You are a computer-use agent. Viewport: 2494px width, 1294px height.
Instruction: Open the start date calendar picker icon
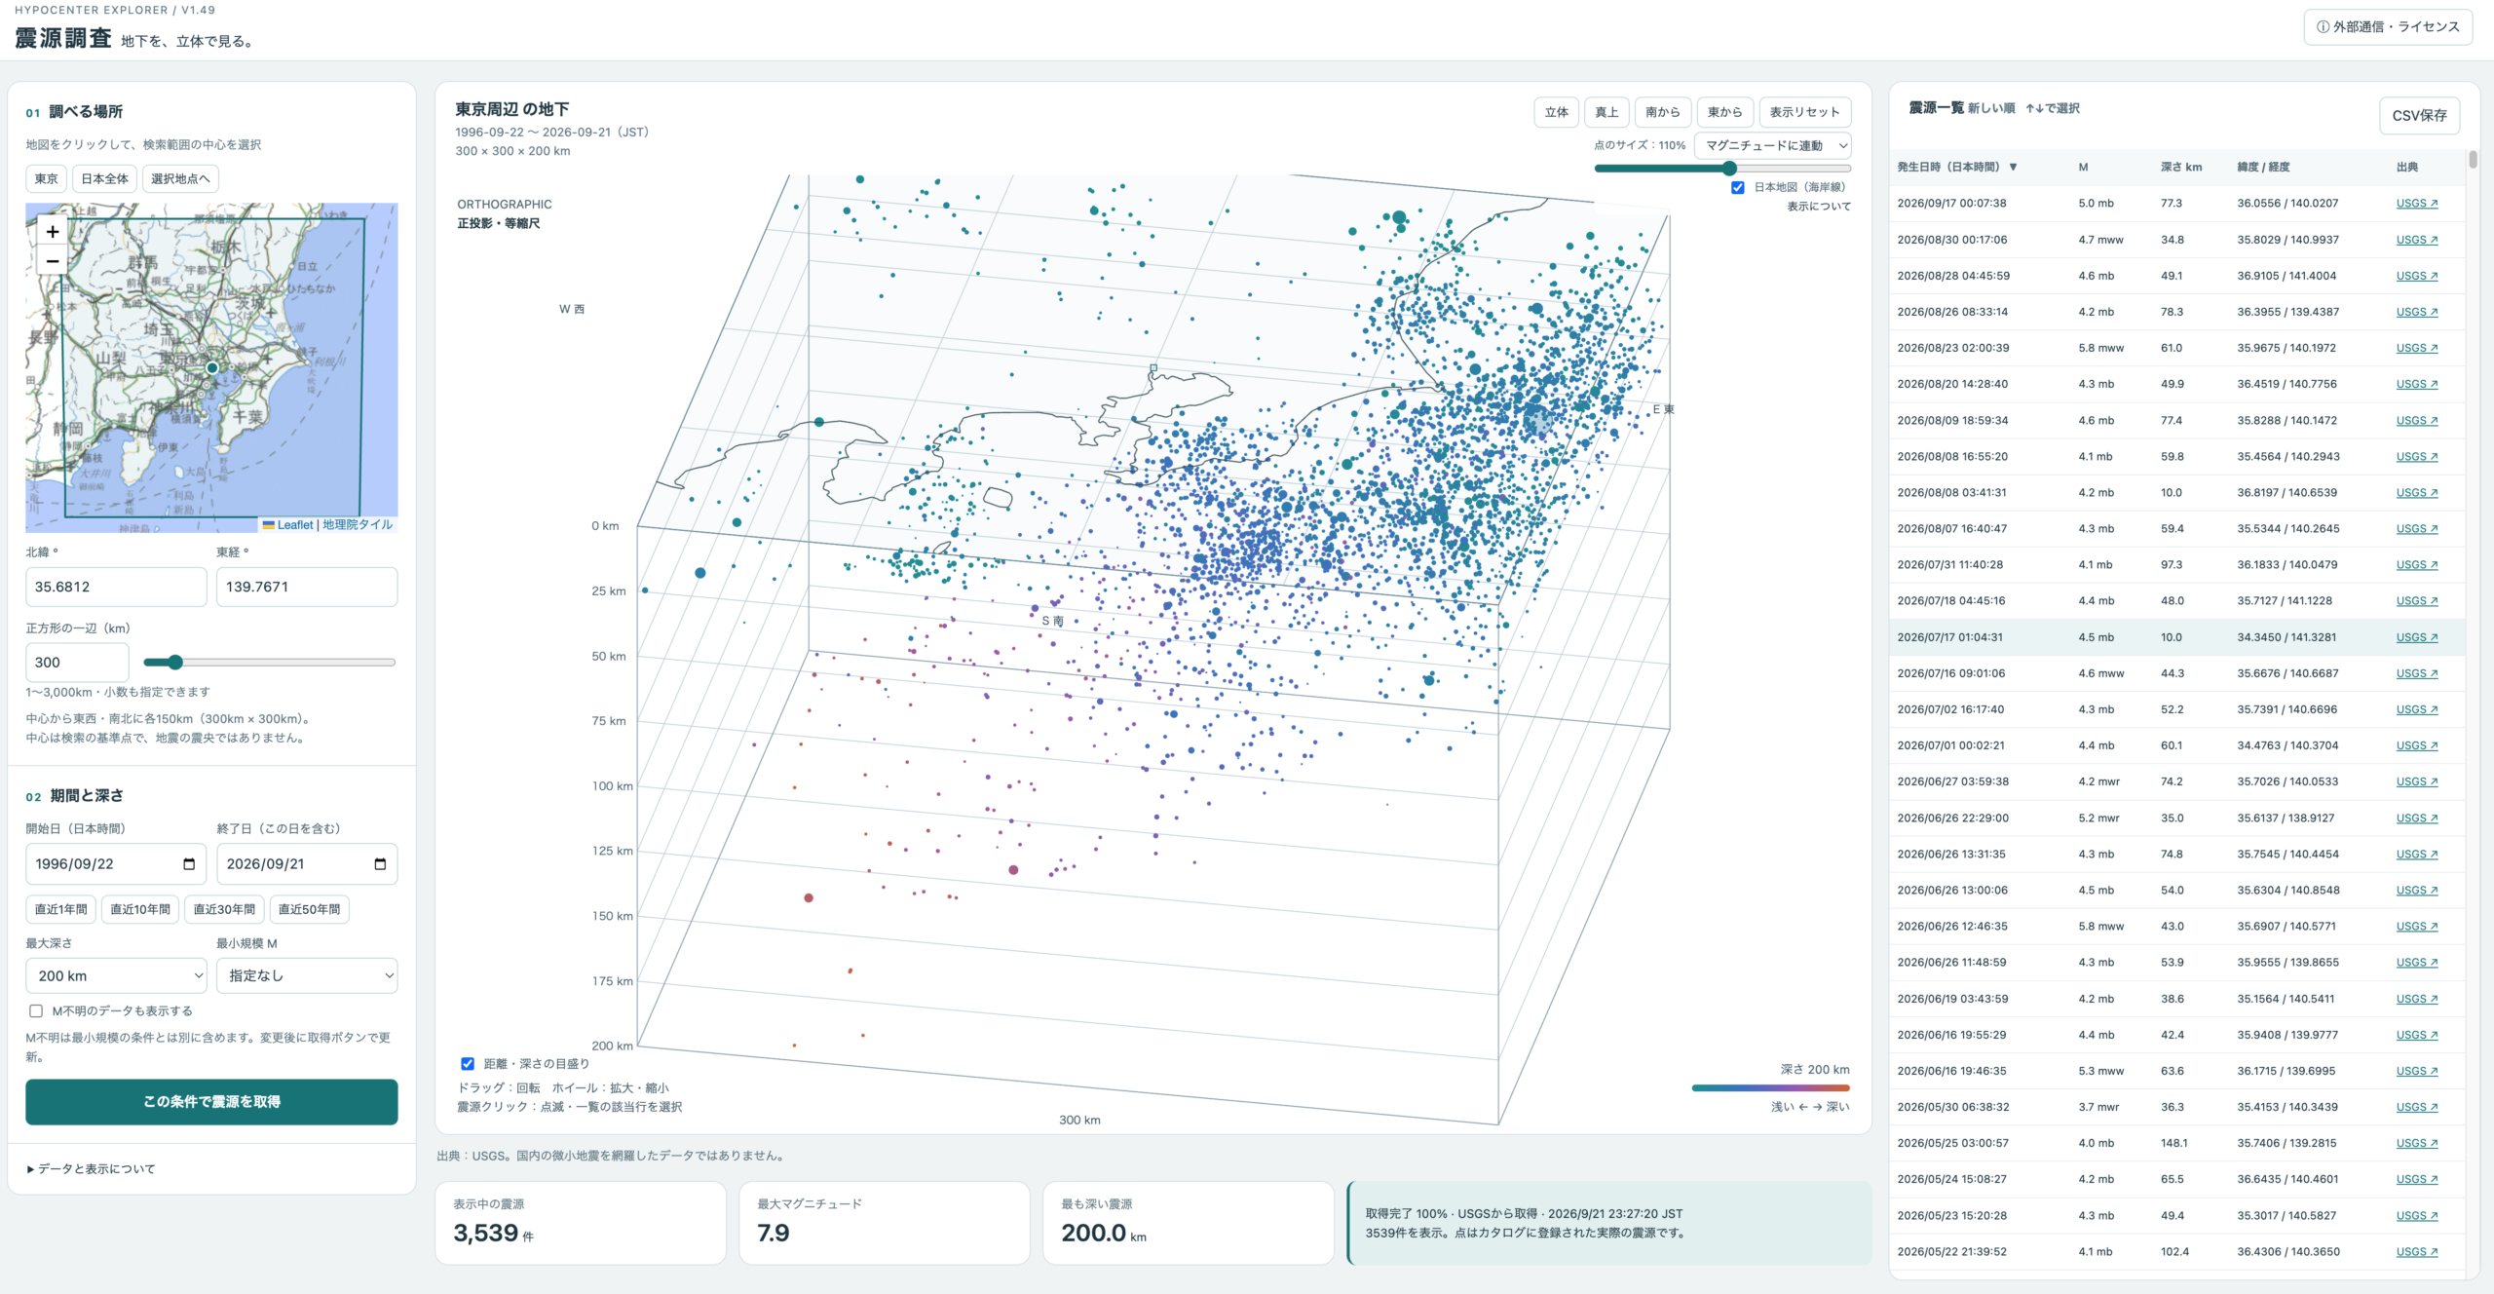(189, 864)
